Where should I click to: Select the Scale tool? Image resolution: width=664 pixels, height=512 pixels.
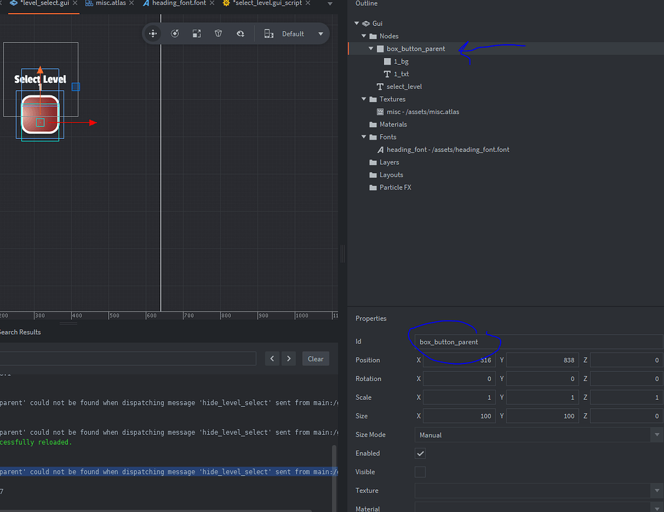[x=196, y=34]
